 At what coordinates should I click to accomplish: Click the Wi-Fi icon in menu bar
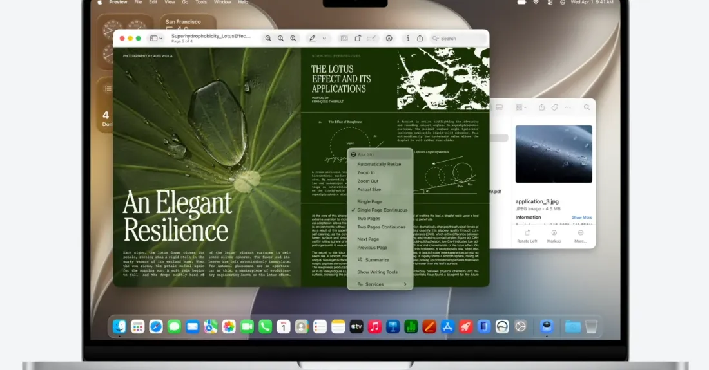click(x=536, y=3)
